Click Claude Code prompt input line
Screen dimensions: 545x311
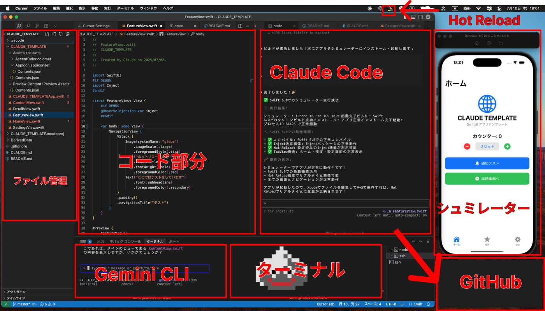click(x=345, y=203)
